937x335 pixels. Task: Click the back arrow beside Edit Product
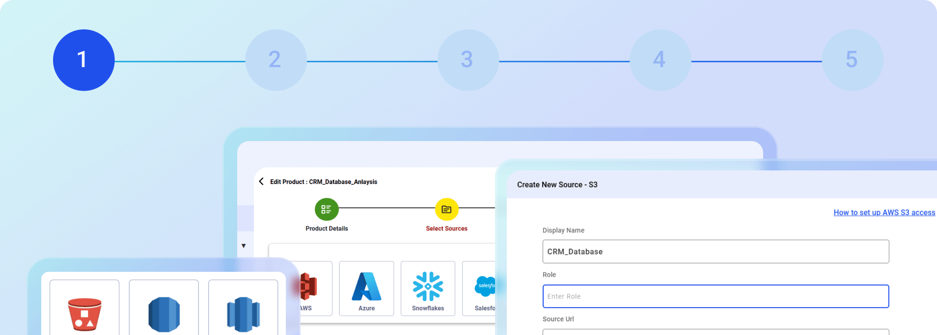click(261, 181)
